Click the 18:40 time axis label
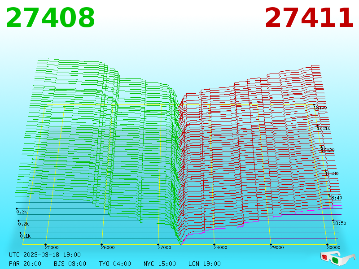Screen dimensions: 359x269 click(x=335, y=198)
